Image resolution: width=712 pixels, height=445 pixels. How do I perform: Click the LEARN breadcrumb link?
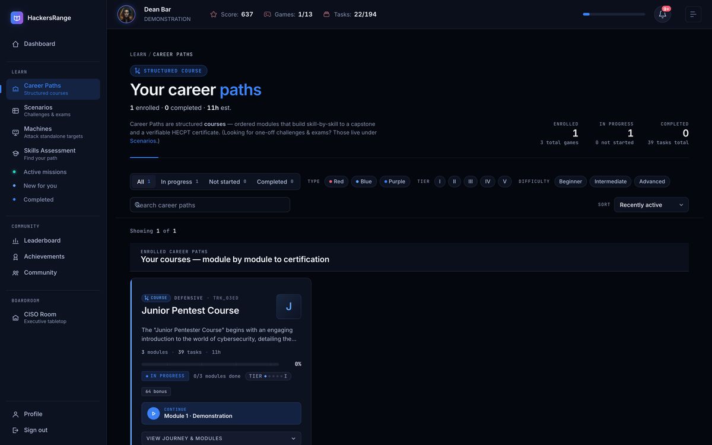click(x=138, y=55)
